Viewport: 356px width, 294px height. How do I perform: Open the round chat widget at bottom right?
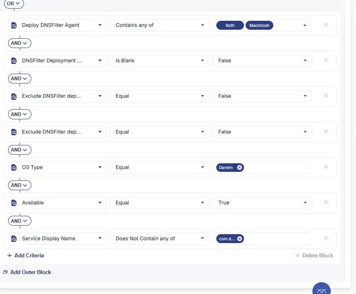321,290
